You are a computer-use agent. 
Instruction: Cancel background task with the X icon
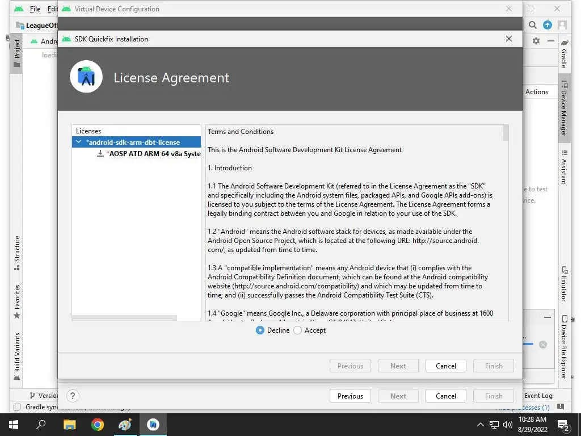pos(543,345)
